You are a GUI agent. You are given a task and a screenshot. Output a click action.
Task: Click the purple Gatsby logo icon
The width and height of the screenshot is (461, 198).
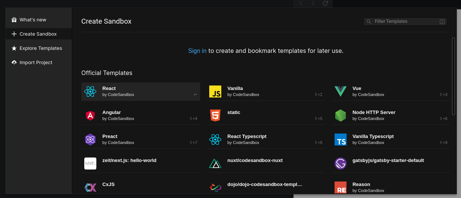pyautogui.click(x=341, y=163)
